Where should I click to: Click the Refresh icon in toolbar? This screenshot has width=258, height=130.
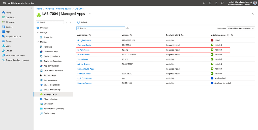(x=79, y=22)
